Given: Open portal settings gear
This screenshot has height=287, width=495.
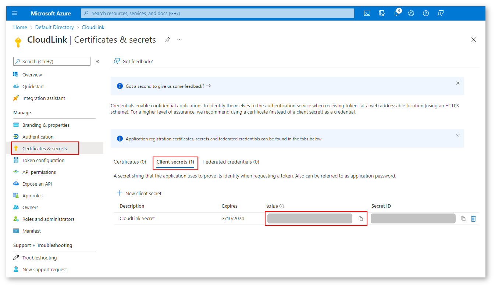Looking at the screenshot, I should click(411, 13).
